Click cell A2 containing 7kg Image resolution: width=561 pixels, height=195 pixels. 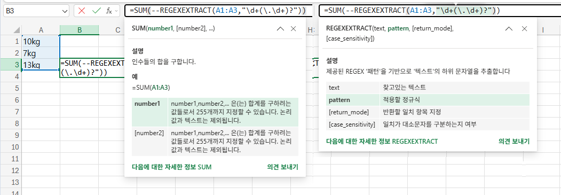41,53
